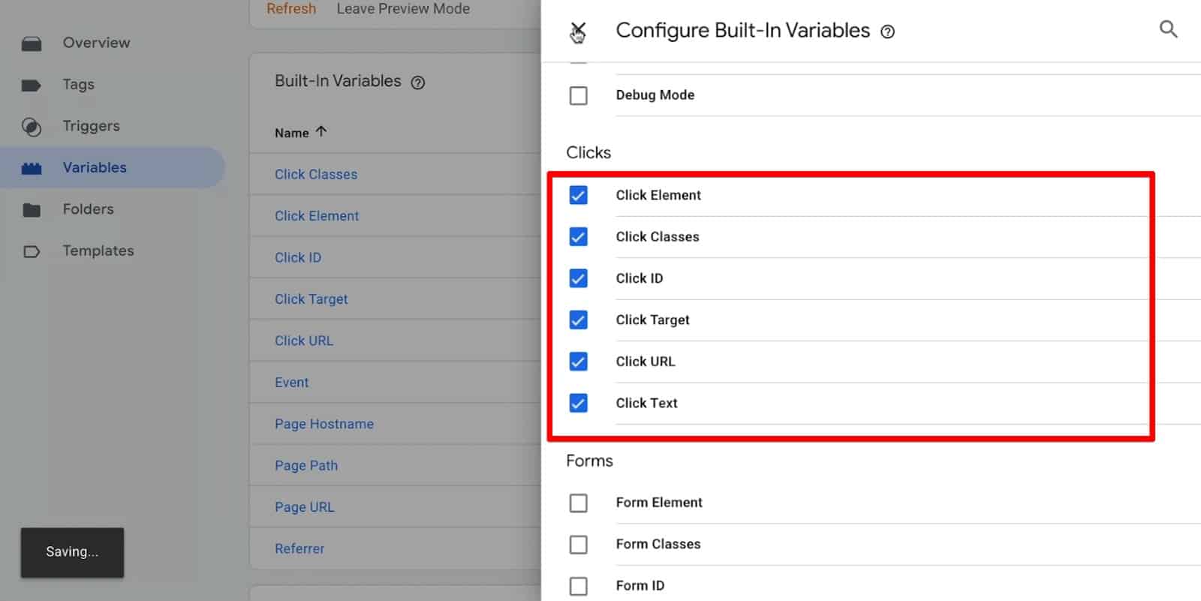This screenshot has height=601, width=1201.
Task: Go to Templates in the sidebar
Action: [98, 251]
